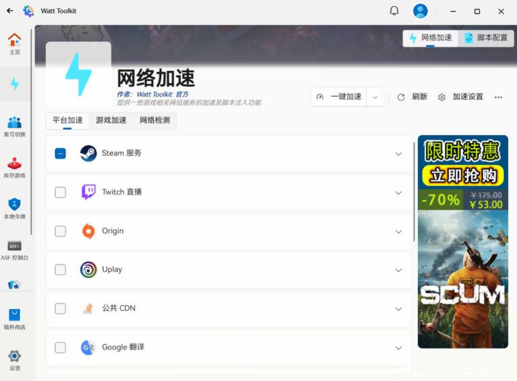Screen dimensions: 517x381
Task: Expand the Origin row chevron
Action: (x=398, y=231)
